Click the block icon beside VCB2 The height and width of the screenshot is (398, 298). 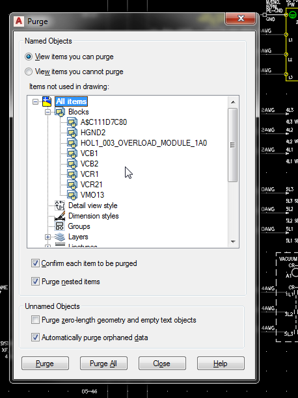[72, 164]
